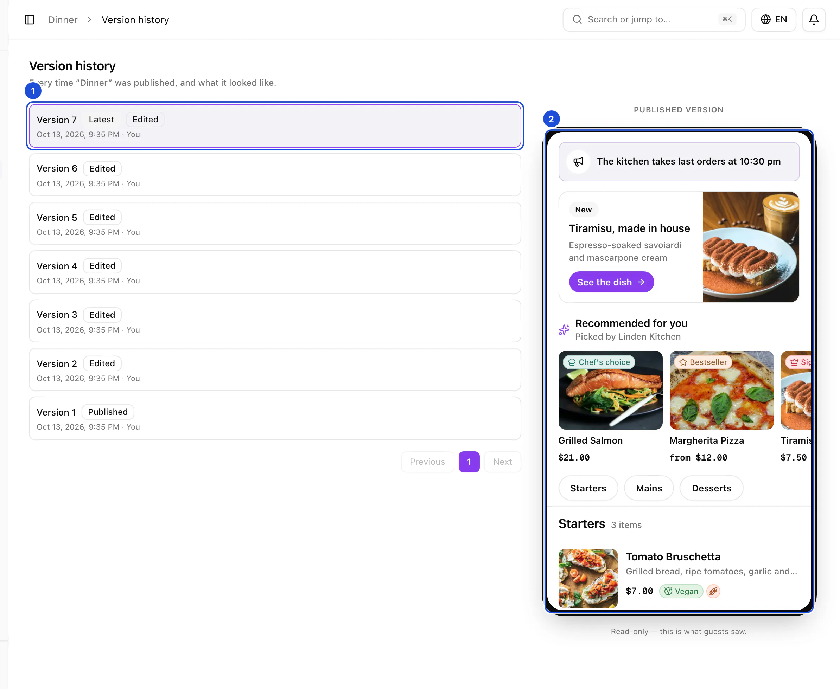Select Version 1 Published entry
Screen dimensions: 840x689
click(x=275, y=418)
